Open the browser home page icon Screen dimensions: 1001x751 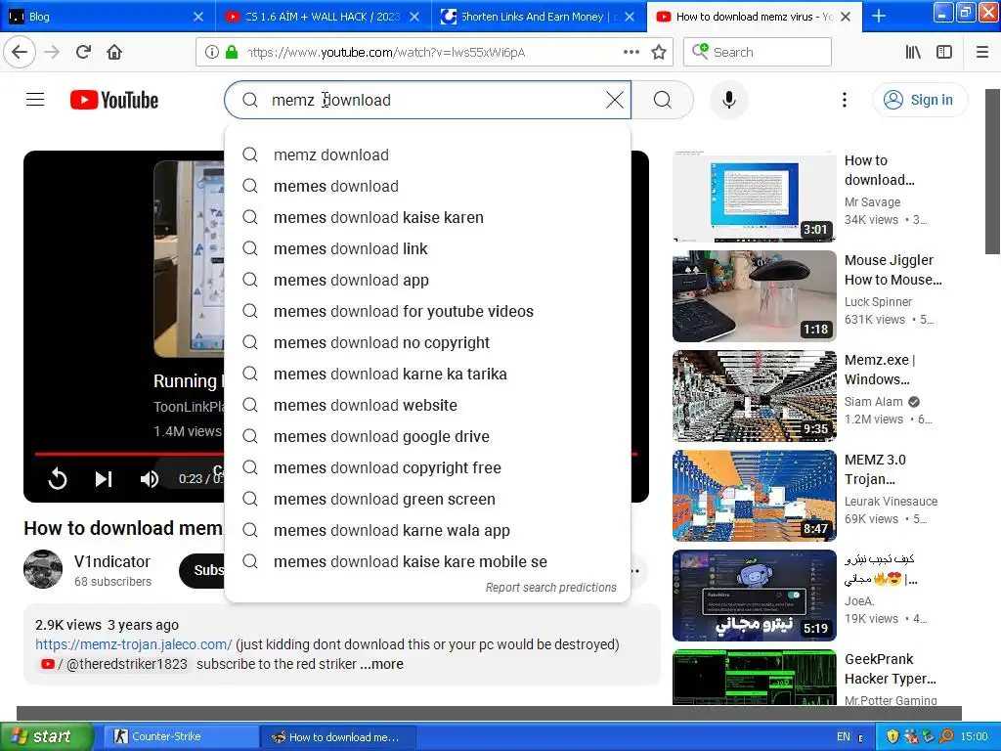tap(114, 52)
